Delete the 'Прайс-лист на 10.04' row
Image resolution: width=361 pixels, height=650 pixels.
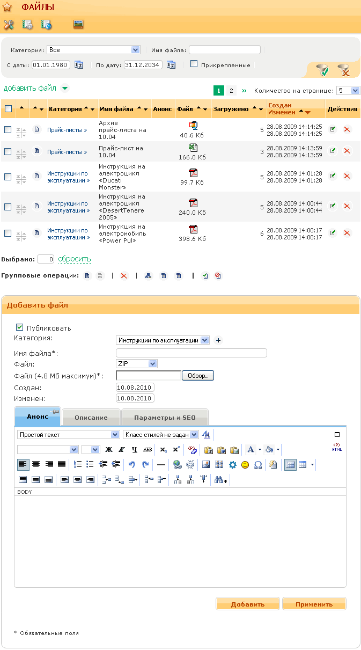(347, 151)
